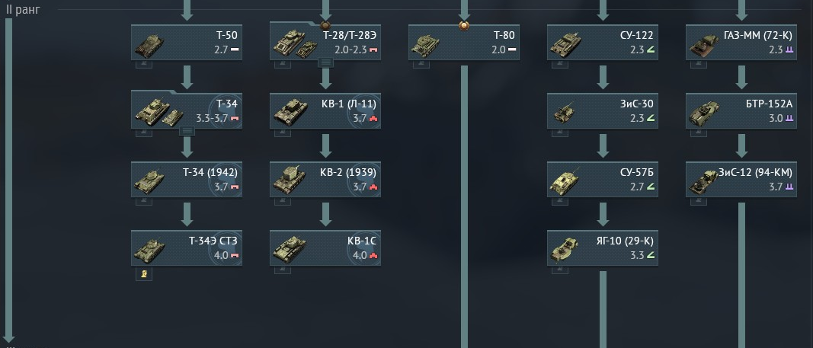Select the T-50 light tank

(187, 43)
